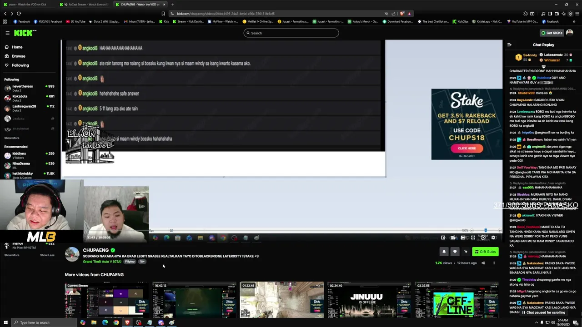The image size is (582, 327).
Task: Open the Facebook bookmark
Action: tap(21, 21)
